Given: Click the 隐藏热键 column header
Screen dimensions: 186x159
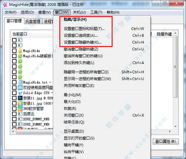Looking at the screenshot, I should point(164,34).
